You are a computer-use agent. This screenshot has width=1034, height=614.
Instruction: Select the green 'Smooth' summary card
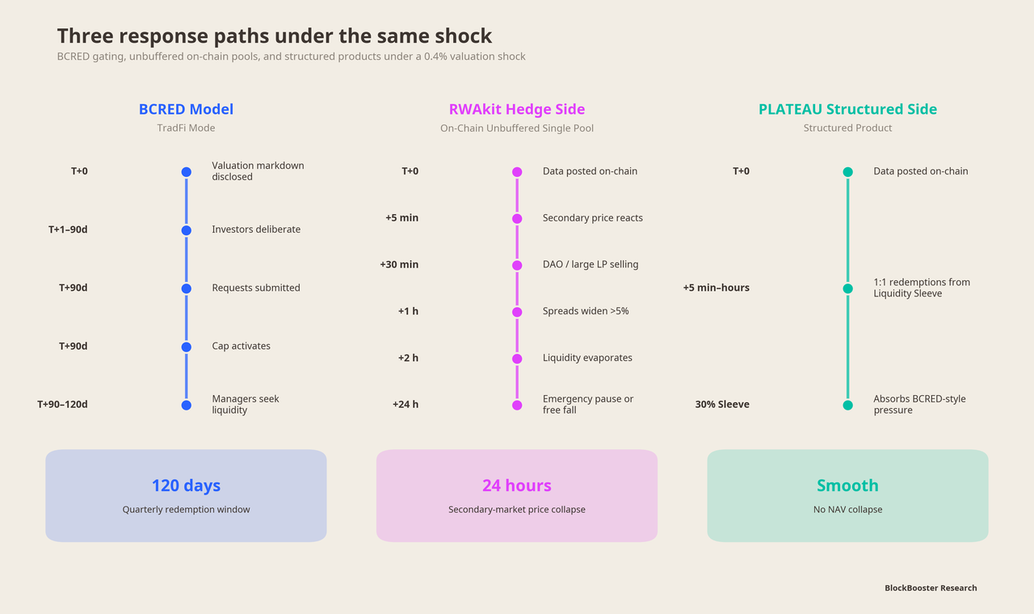tap(847, 495)
